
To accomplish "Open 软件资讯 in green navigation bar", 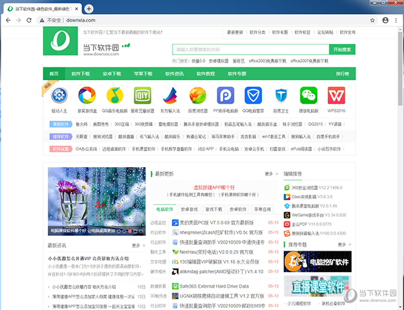I will click(x=174, y=73).
